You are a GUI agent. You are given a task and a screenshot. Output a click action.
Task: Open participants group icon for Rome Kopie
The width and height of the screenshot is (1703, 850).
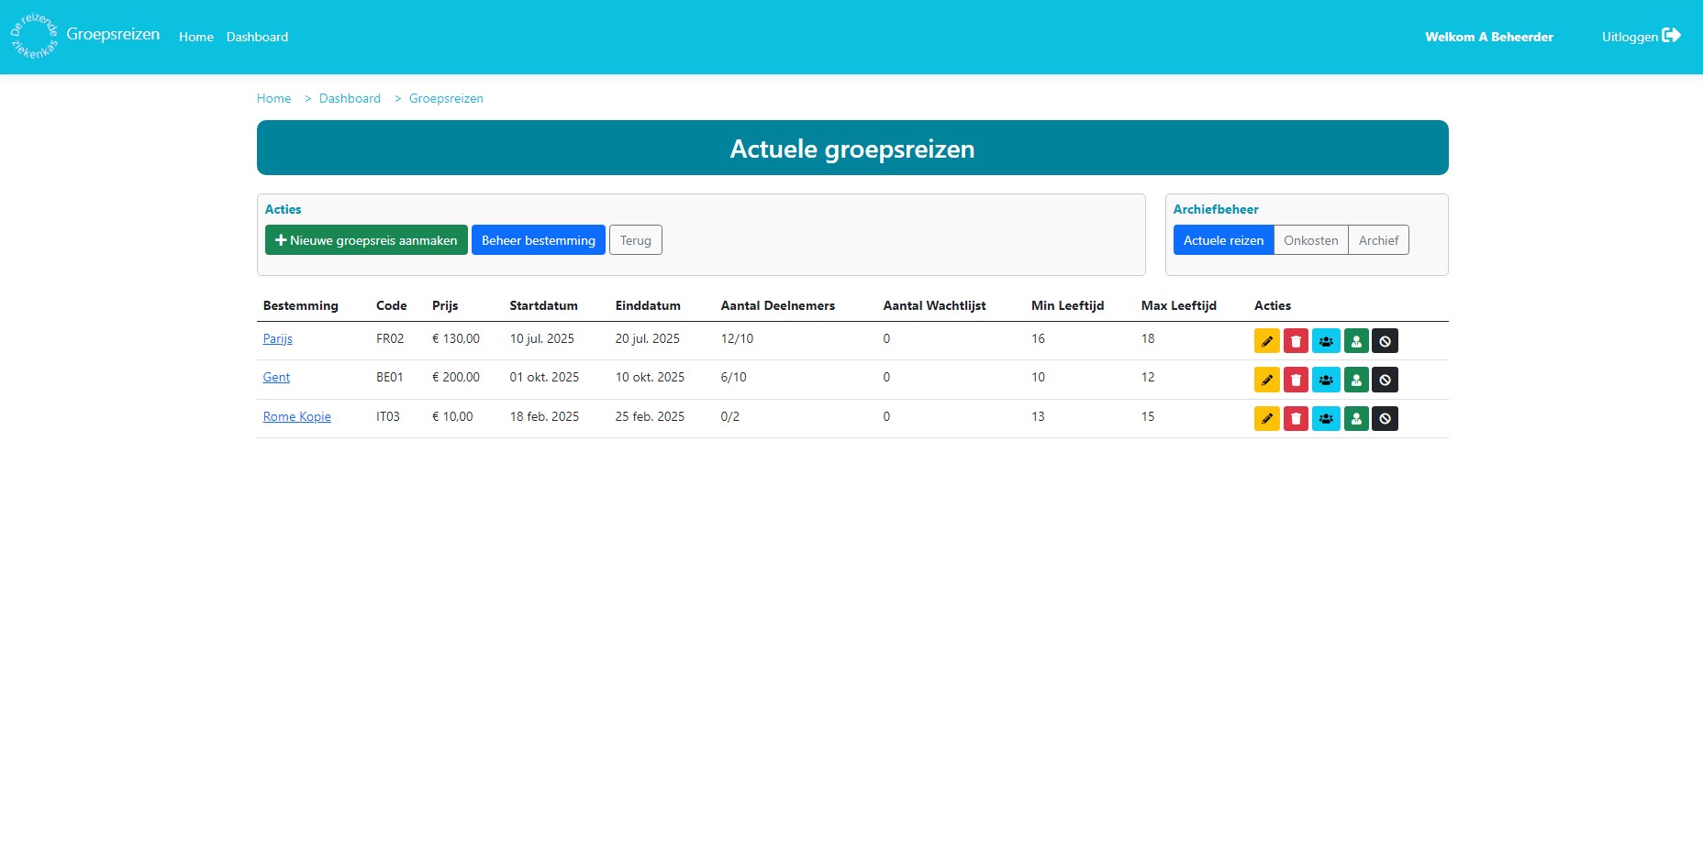click(x=1326, y=419)
